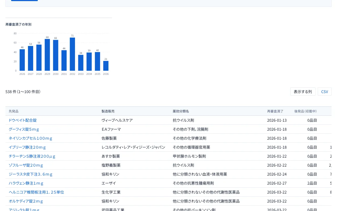Sort by the 薬効分類名 column header

tap(181, 111)
